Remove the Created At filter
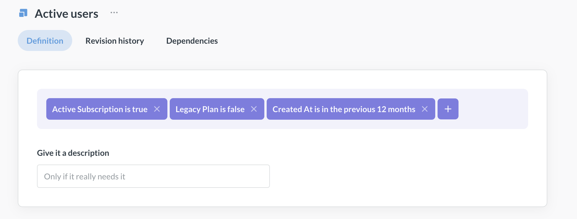The image size is (577, 219). click(424, 109)
